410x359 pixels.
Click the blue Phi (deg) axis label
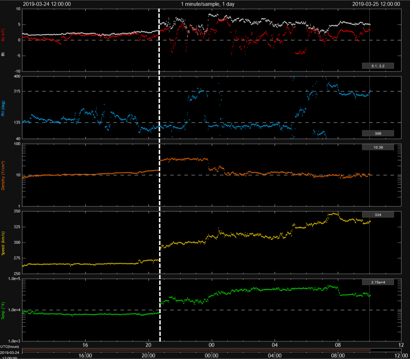pos(4,108)
